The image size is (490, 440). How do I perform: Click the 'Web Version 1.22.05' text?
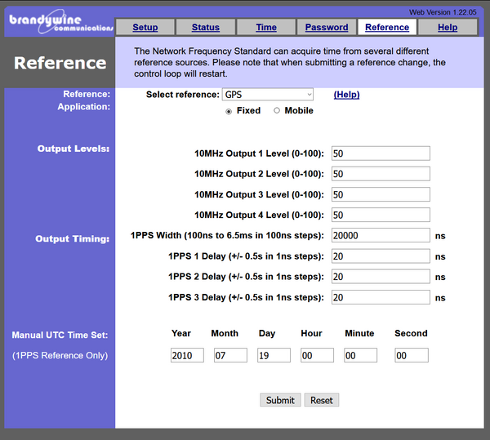[443, 12]
